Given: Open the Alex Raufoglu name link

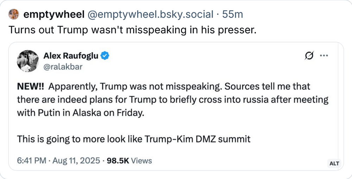Looking at the screenshot, I should click(71, 55).
